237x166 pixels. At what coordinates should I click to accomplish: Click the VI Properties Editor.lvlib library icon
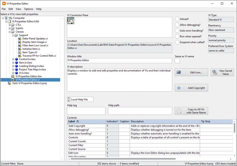point(9,21)
